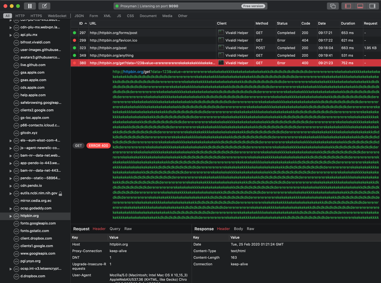Filter by Media content type

pos(167,16)
